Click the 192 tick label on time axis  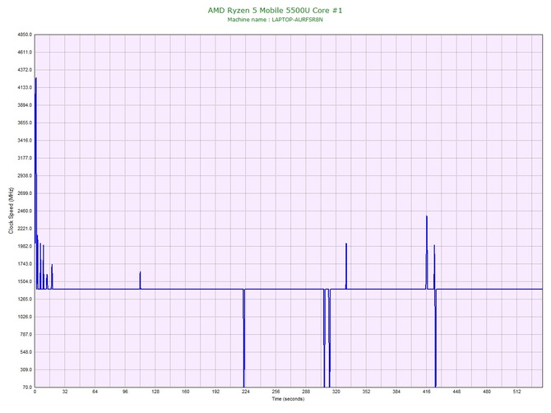[x=215, y=392]
